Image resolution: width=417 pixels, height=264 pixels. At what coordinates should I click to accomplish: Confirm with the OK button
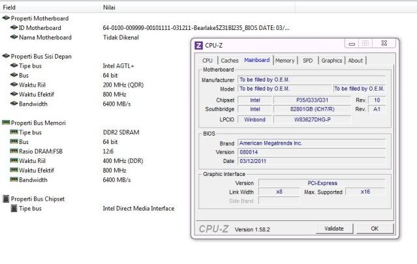pos(375,228)
